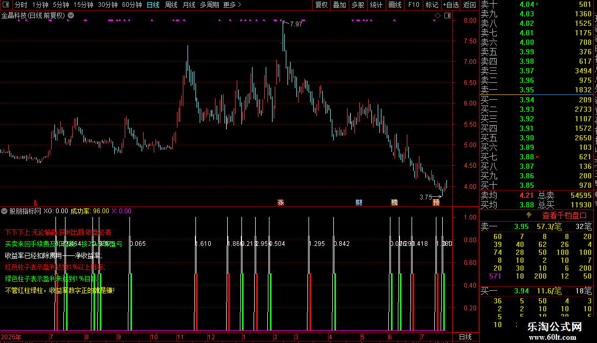This screenshot has height=343, width=597.
Task: Click the diamond icon on chart header
Action: pos(437,16)
